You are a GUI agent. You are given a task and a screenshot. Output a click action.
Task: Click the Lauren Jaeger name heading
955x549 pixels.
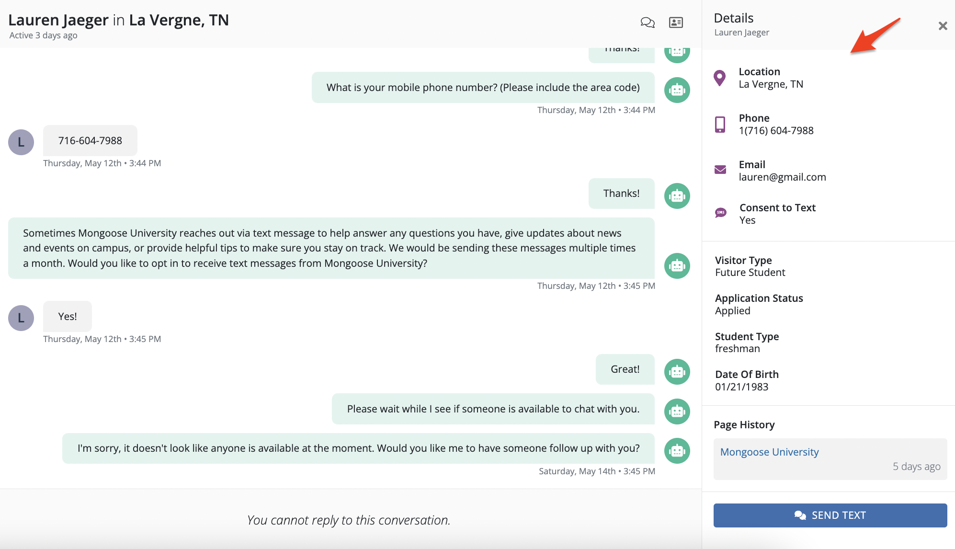58,20
